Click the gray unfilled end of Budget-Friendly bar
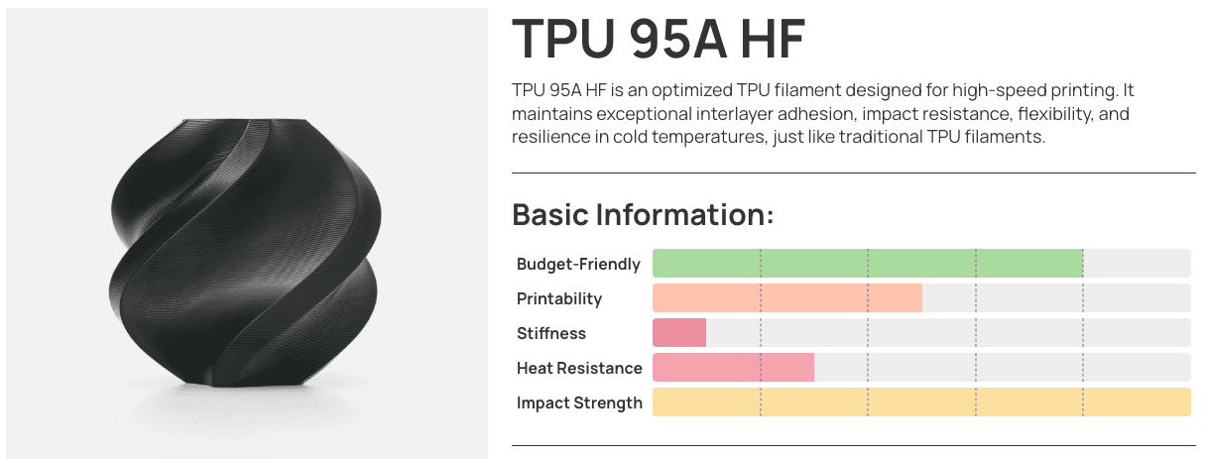Screen dimensions: 1205x459 (x=1137, y=264)
